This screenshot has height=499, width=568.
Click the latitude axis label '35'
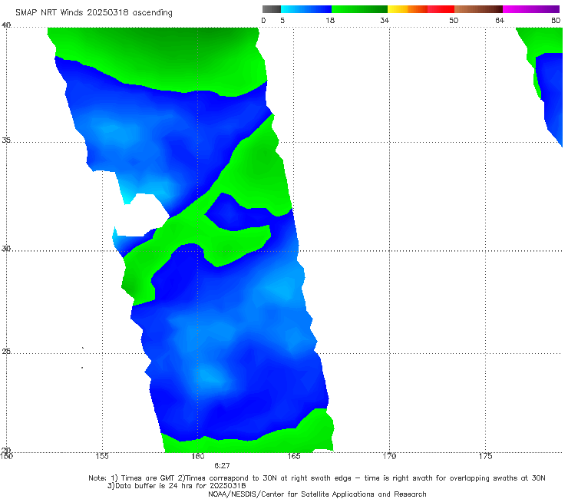[6, 140]
